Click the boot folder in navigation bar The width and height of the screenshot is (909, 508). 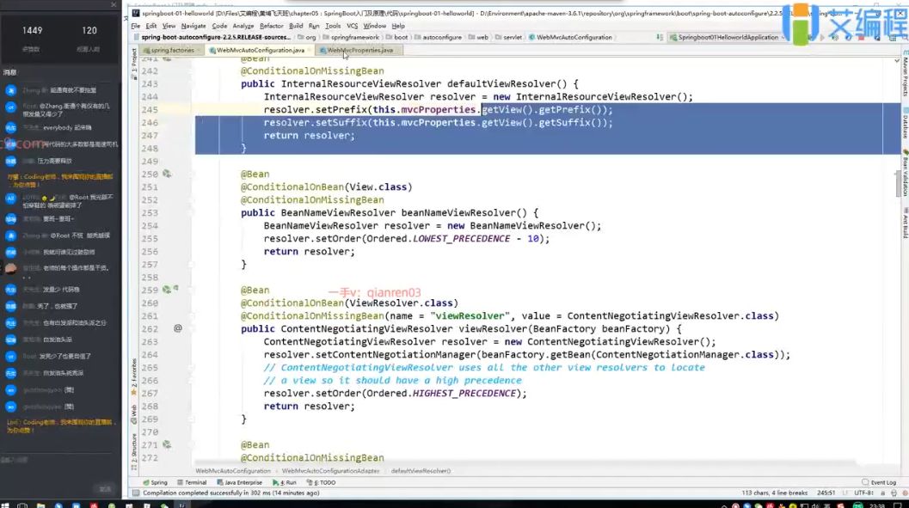click(397, 37)
